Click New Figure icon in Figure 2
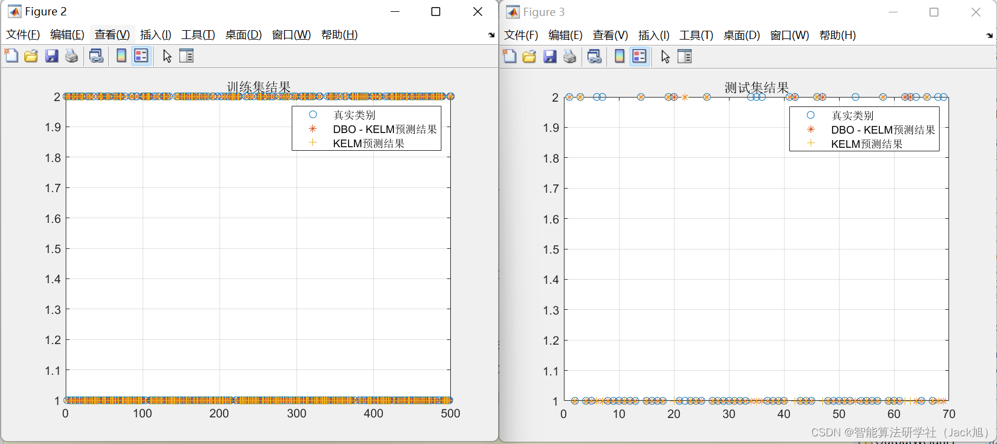The height and width of the screenshot is (444, 997). (11, 56)
